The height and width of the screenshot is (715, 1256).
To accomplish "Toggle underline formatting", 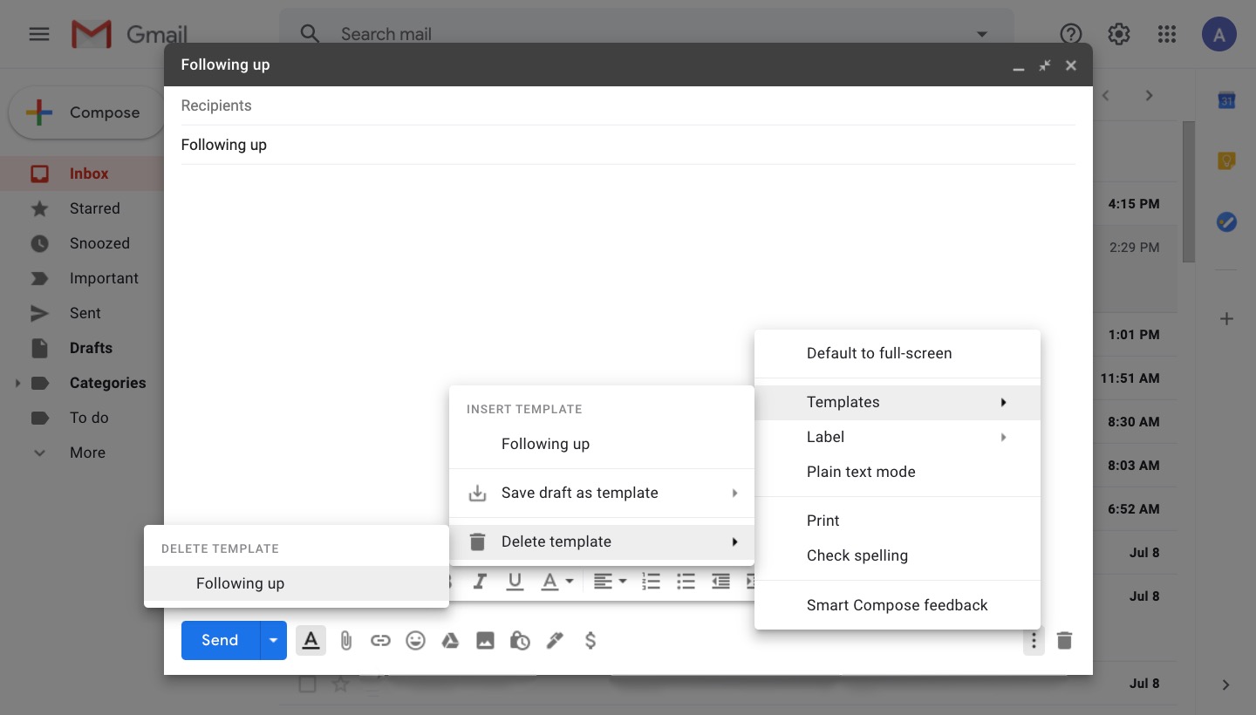I will 515,582.
